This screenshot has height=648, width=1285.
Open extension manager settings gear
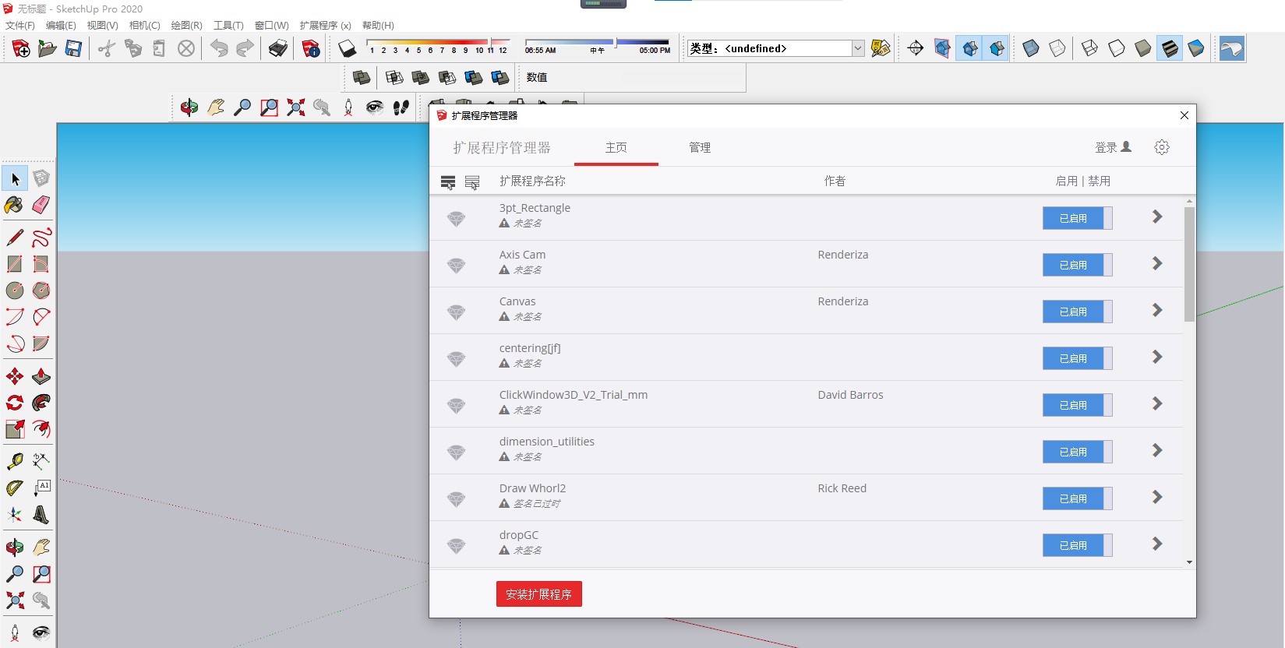coord(1161,147)
